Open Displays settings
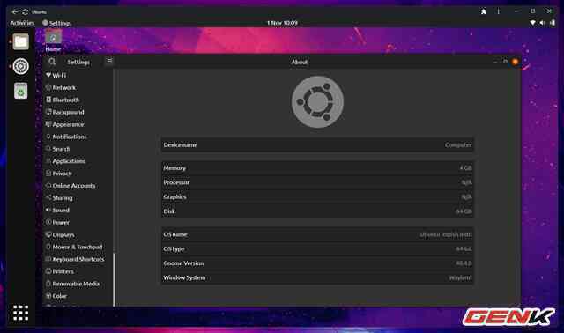The width and height of the screenshot is (564, 333). [x=78, y=234]
